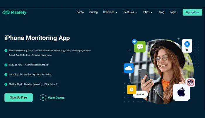Screen dimensions: 205x118
Task: Click the green chat message icon
Action: pos(140,47)
